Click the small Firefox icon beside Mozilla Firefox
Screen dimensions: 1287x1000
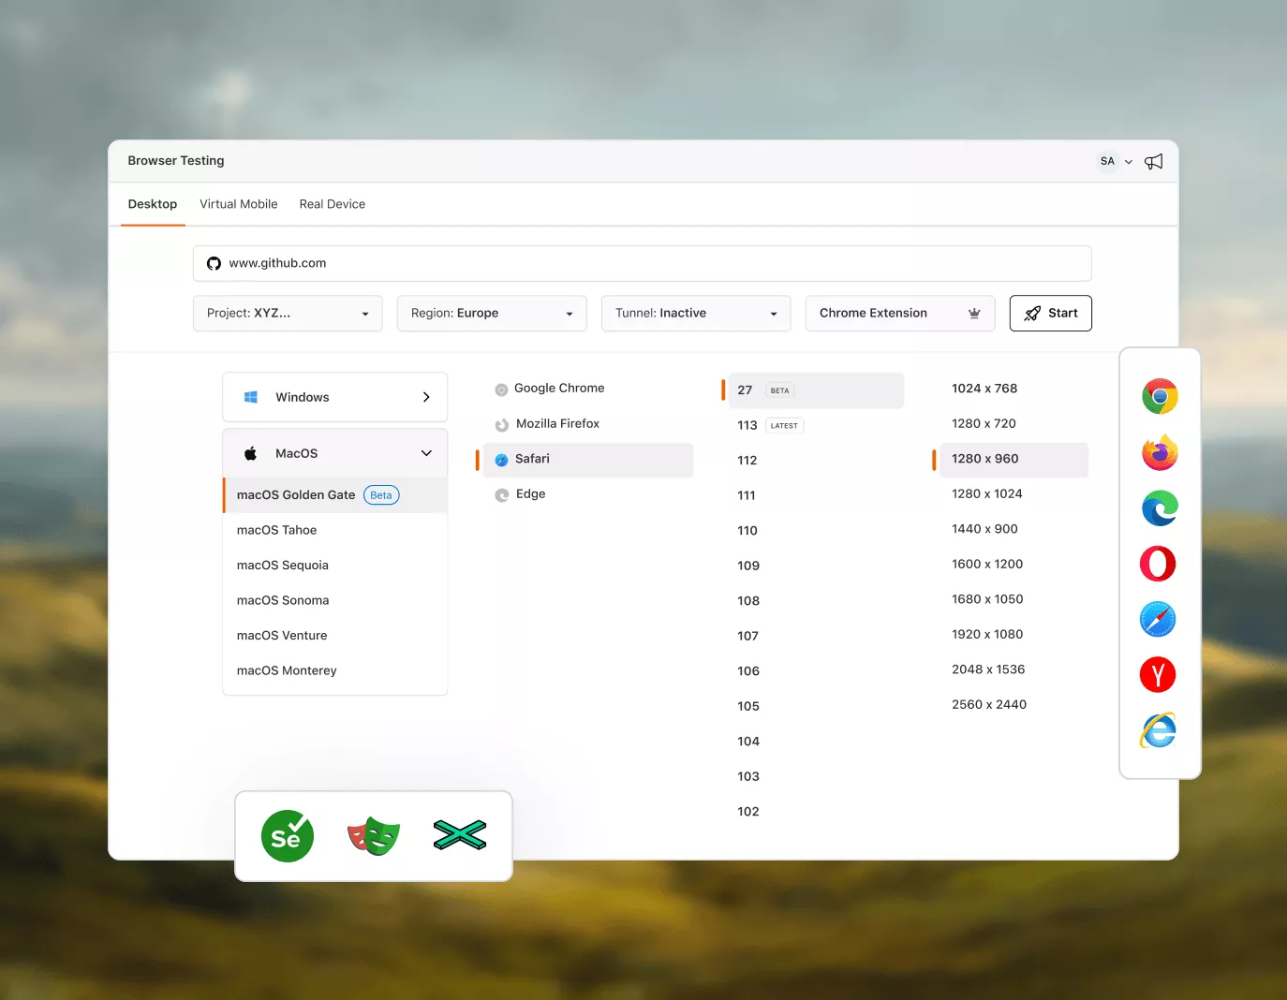pyautogui.click(x=502, y=425)
